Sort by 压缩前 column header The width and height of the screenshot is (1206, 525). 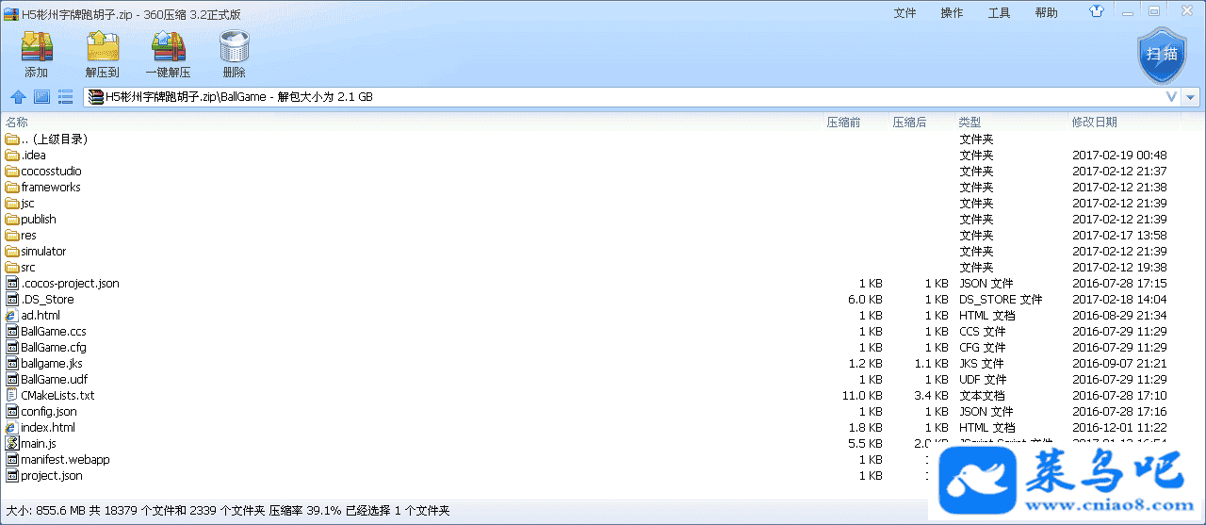(844, 123)
